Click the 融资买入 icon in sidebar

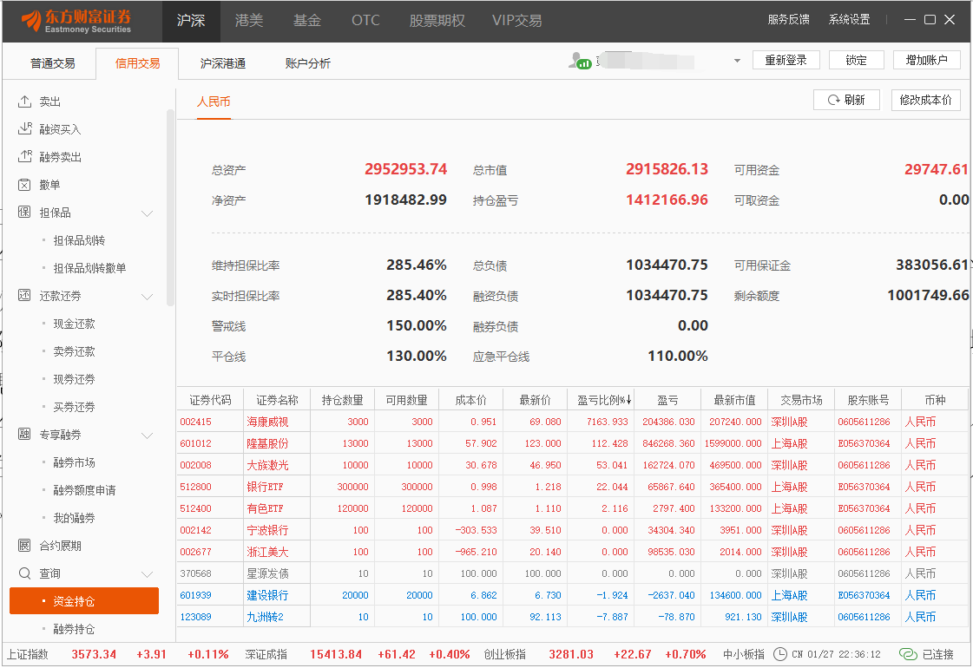pos(25,128)
